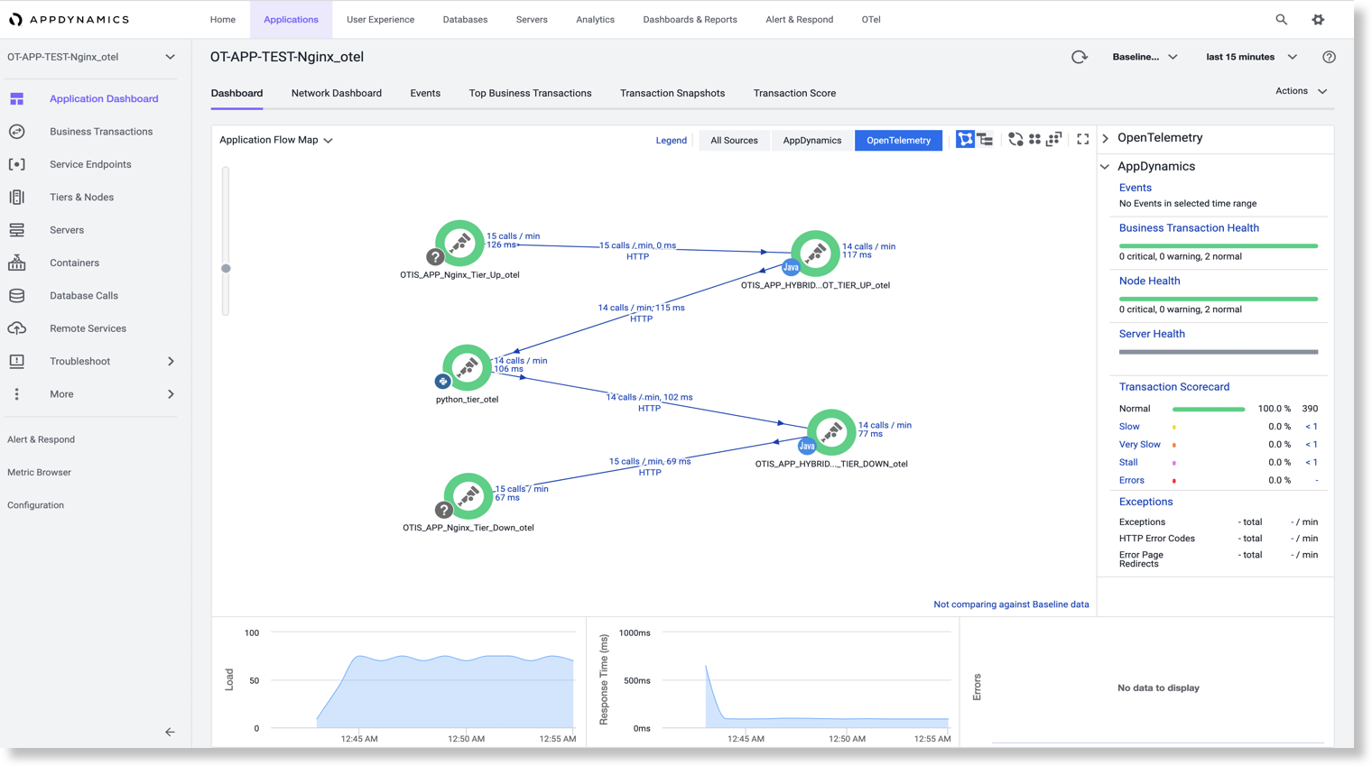Select the OTIS_APP_Nginx_Tier_Up_otel node
This screenshot has width=1372, height=766.
(x=459, y=244)
